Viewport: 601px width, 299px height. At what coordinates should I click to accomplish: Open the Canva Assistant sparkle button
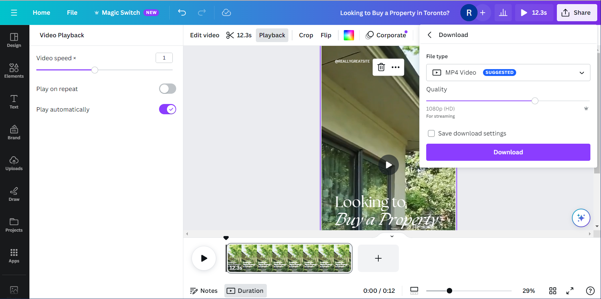click(x=581, y=218)
